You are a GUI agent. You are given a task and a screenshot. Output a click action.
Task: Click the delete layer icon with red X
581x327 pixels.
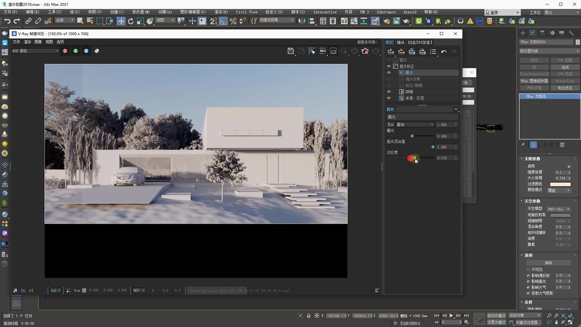click(x=401, y=51)
